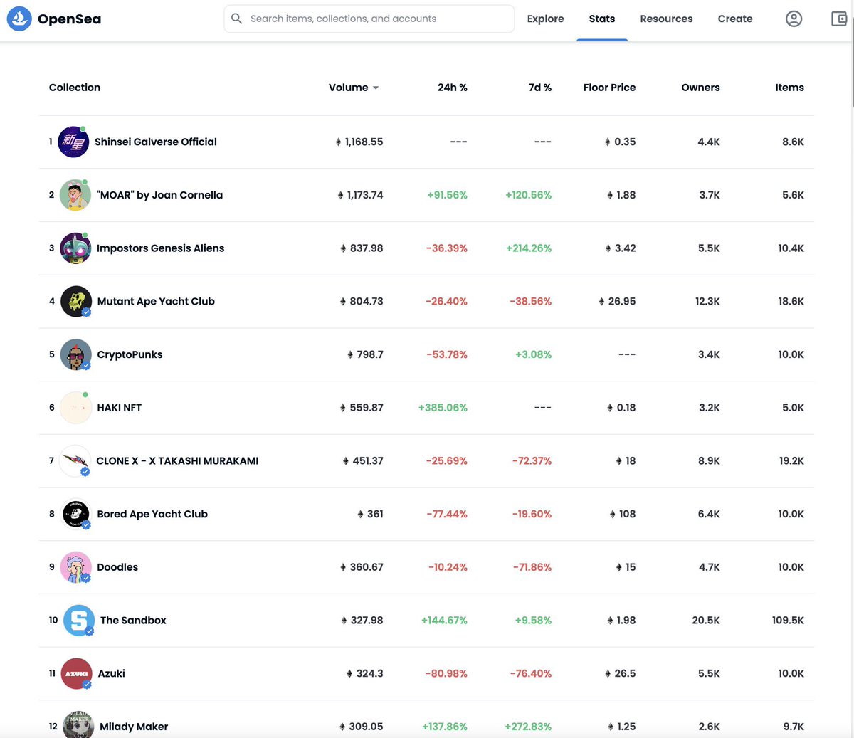Select the -53.78% 24h change
The width and height of the screenshot is (854, 738).
447,354
